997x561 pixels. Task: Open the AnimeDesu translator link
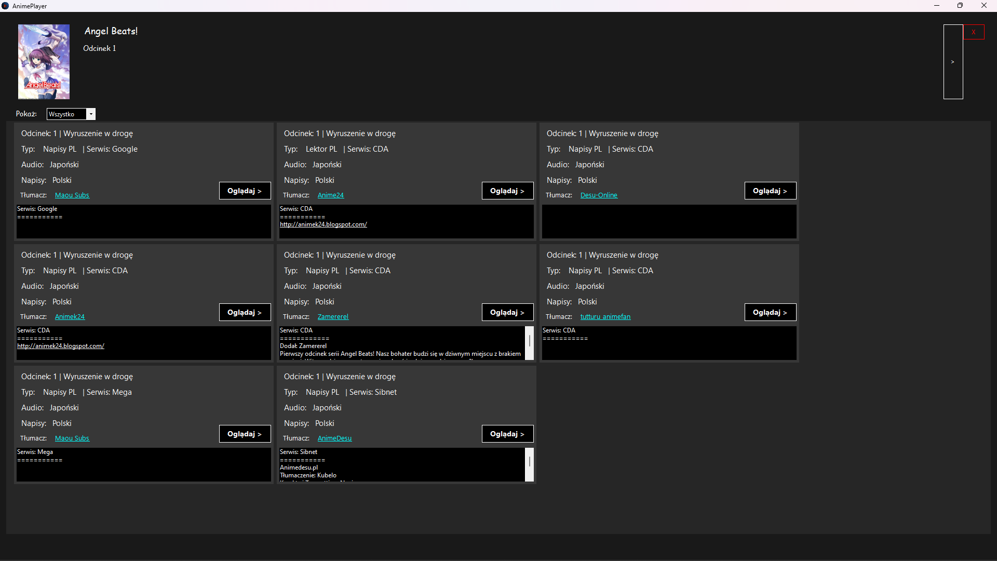334,438
